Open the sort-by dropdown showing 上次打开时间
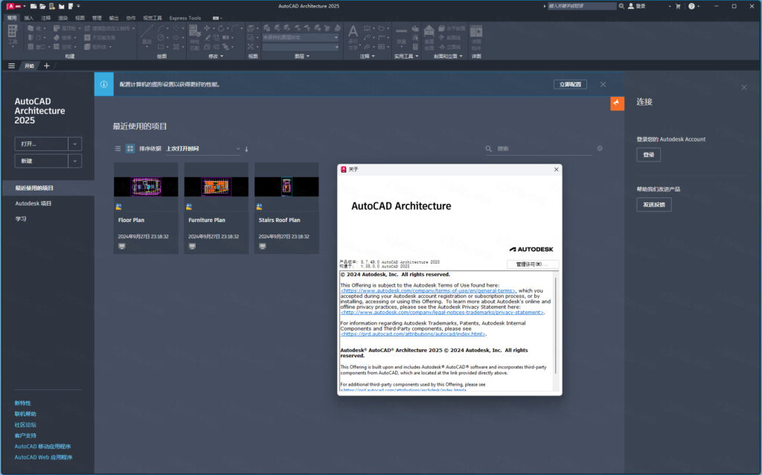This screenshot has height=475, width=762. 238,149
